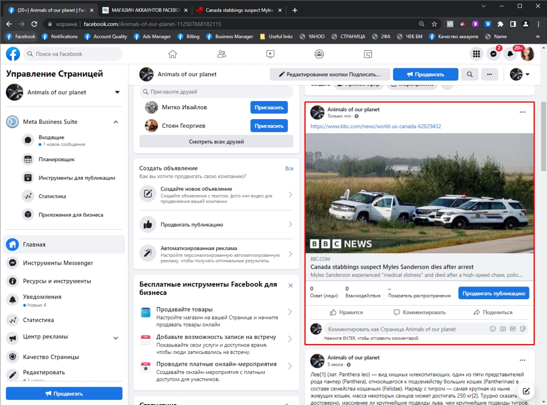Viewport: 547px width, 405px height.
Task: Close the free Facebook business tools card
Action: [x=291, y=285]
